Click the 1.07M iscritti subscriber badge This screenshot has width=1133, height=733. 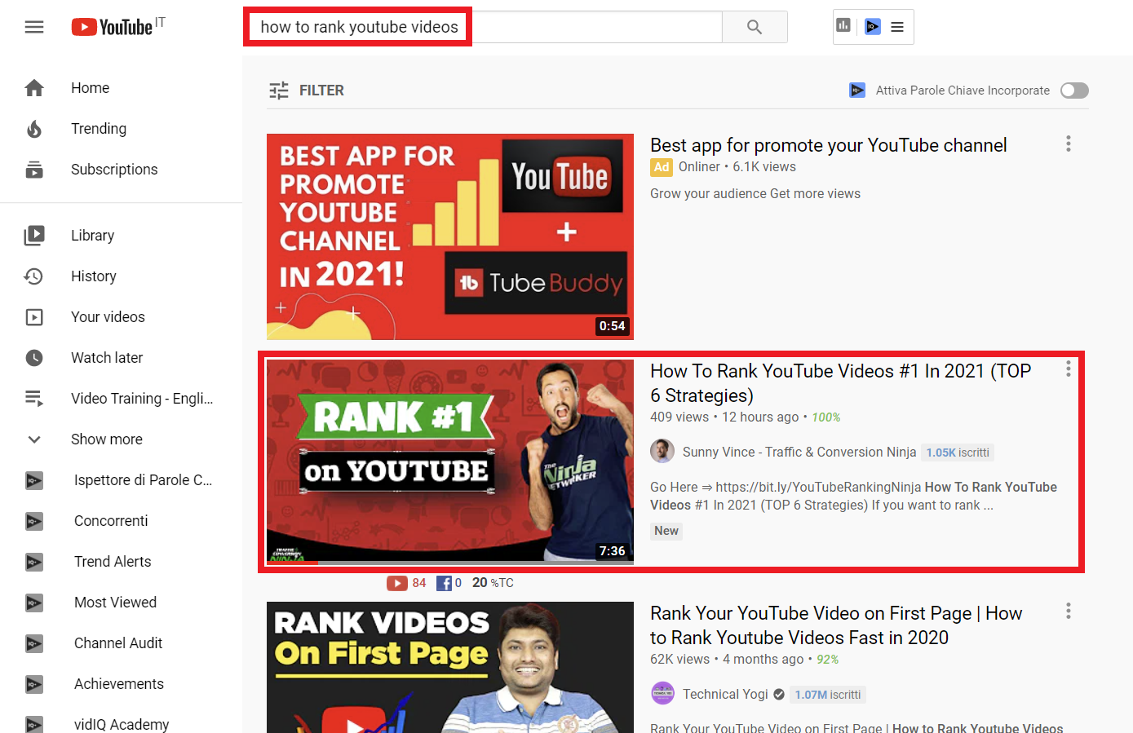(x=828, y=695)
